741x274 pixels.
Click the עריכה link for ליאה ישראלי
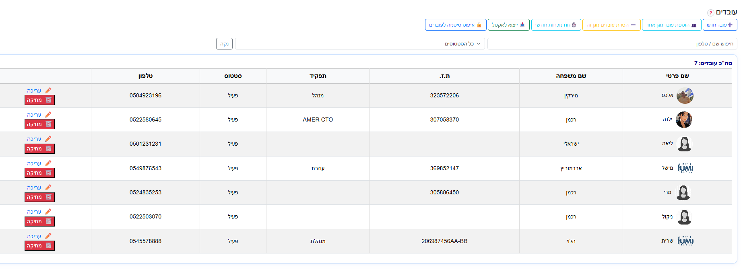34,139
